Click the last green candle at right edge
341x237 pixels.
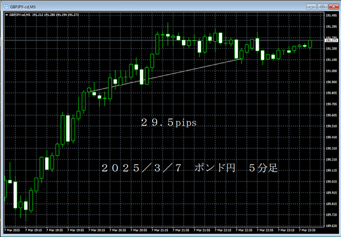tap(310, 44)
